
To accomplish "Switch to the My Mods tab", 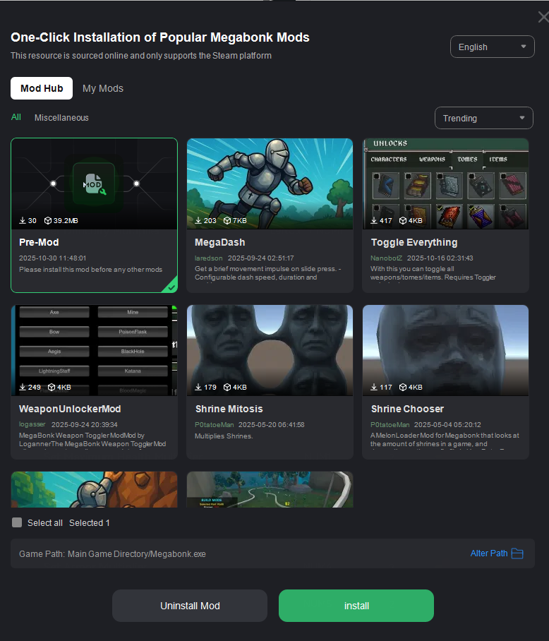I will tap(103, 88).
